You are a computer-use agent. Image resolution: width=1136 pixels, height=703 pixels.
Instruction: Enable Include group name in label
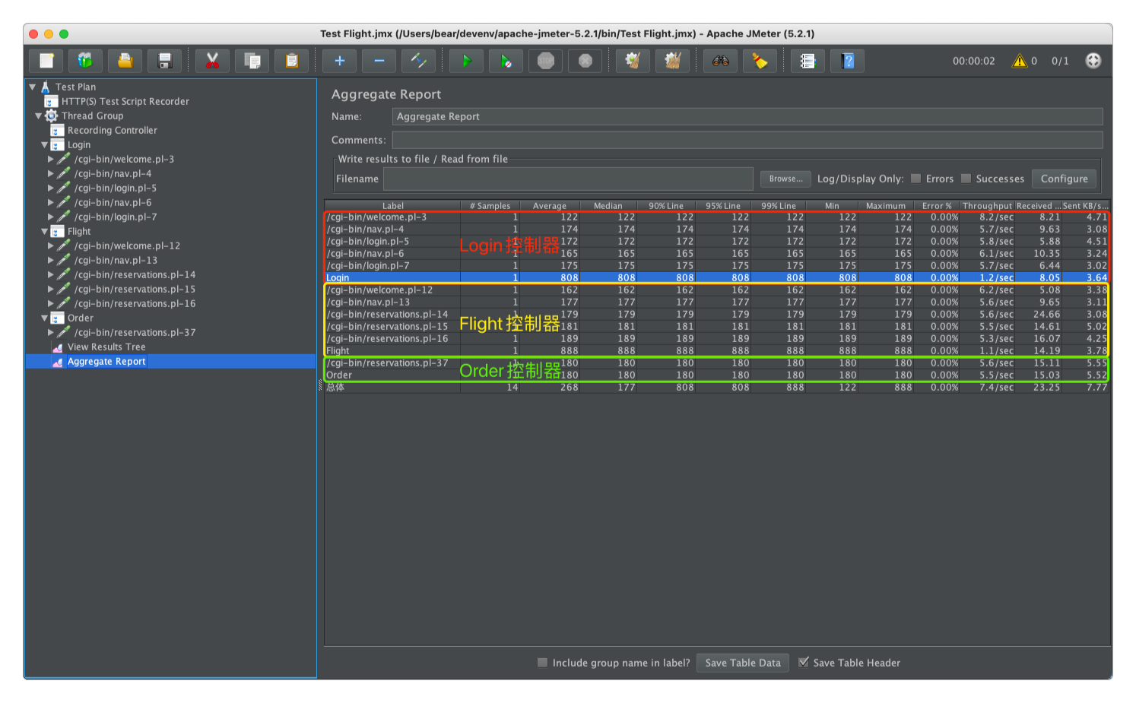[542, 663]
